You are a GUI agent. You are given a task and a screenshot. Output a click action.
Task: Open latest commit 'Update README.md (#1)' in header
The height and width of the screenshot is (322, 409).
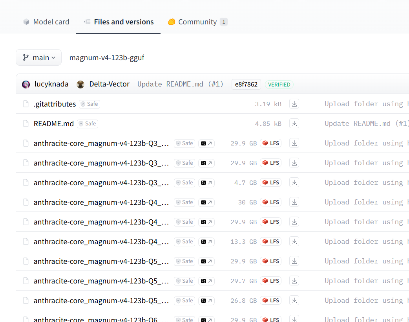point(181,84)
